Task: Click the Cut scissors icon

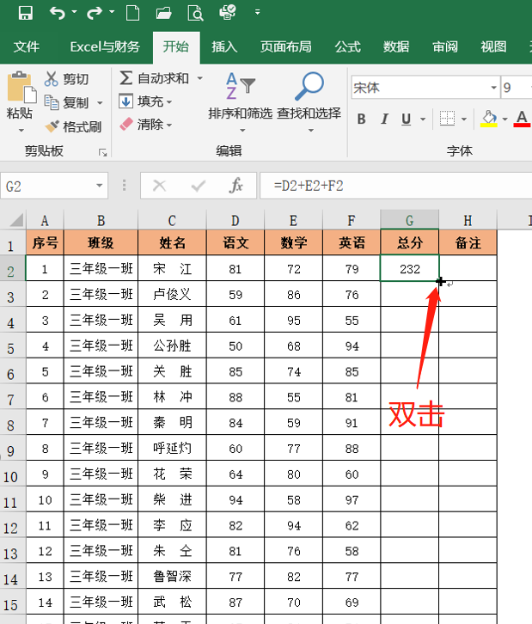Action: [51, 79]
